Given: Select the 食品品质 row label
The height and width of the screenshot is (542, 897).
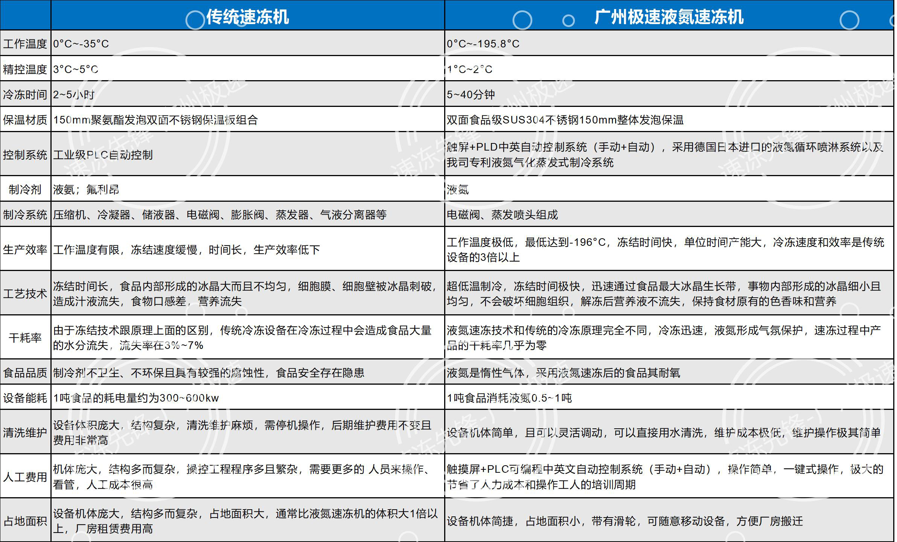Looking at the screenshot, I should [25, 372].
